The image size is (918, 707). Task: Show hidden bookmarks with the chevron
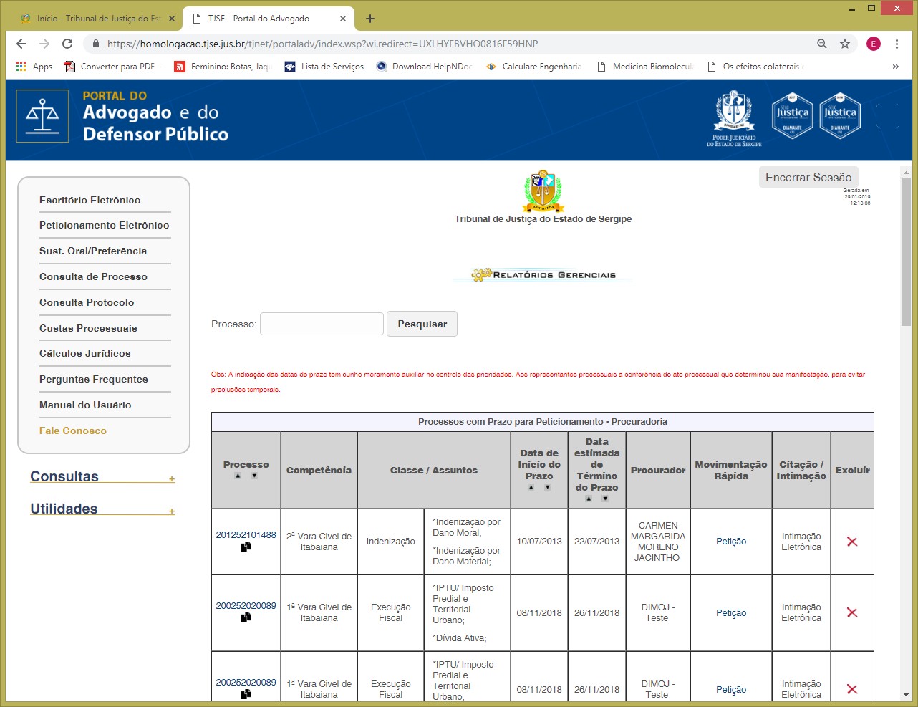point(895,67)
